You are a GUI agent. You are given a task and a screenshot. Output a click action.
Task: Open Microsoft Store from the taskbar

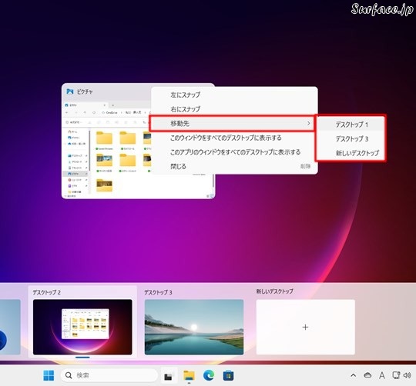(229, 375)
